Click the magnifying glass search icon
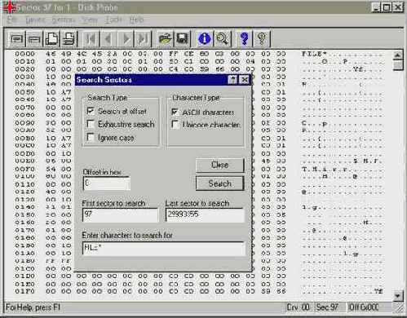This screenshot has height=318, width=407. point(222,39)
